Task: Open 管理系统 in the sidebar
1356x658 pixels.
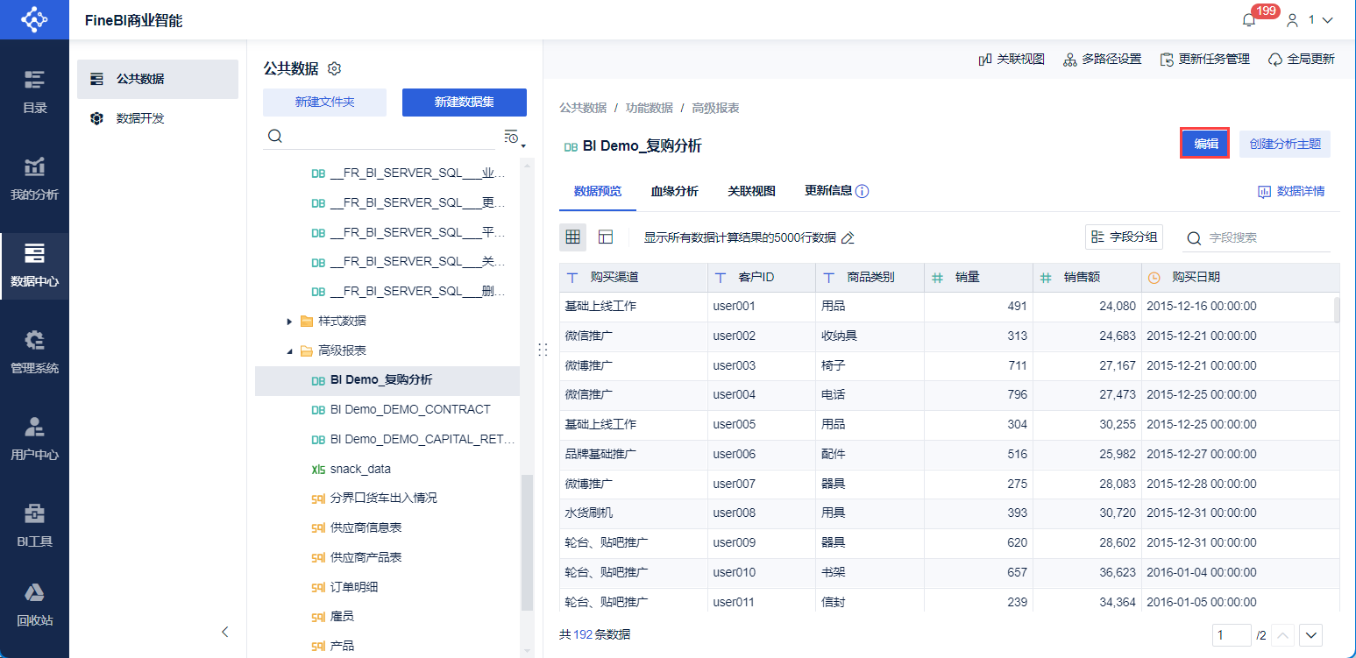Action: click(34, 352)
